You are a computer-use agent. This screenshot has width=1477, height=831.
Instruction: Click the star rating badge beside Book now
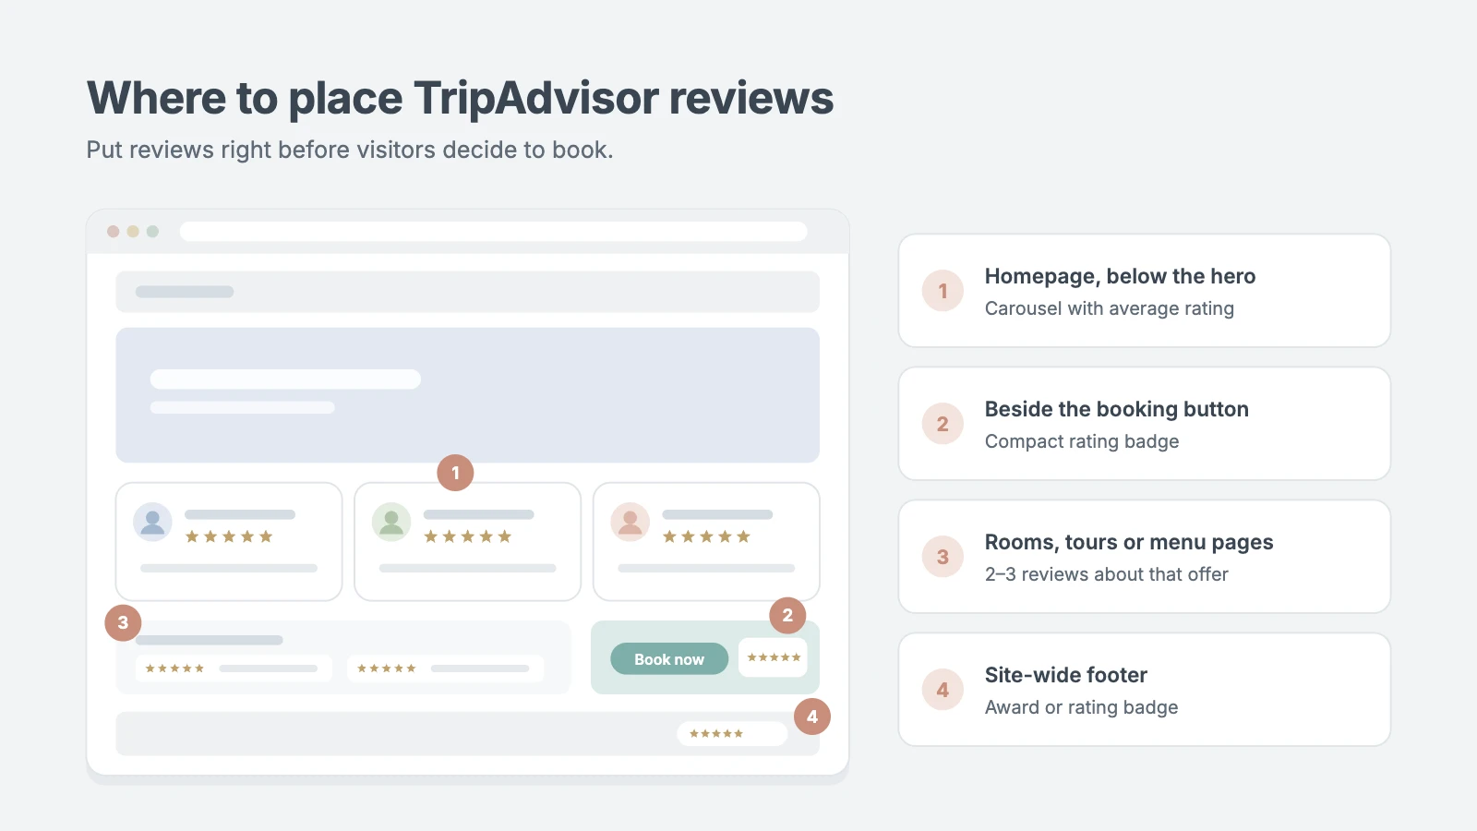[773, 657]
